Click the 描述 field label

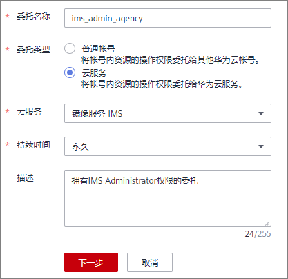tap(25, 178)
